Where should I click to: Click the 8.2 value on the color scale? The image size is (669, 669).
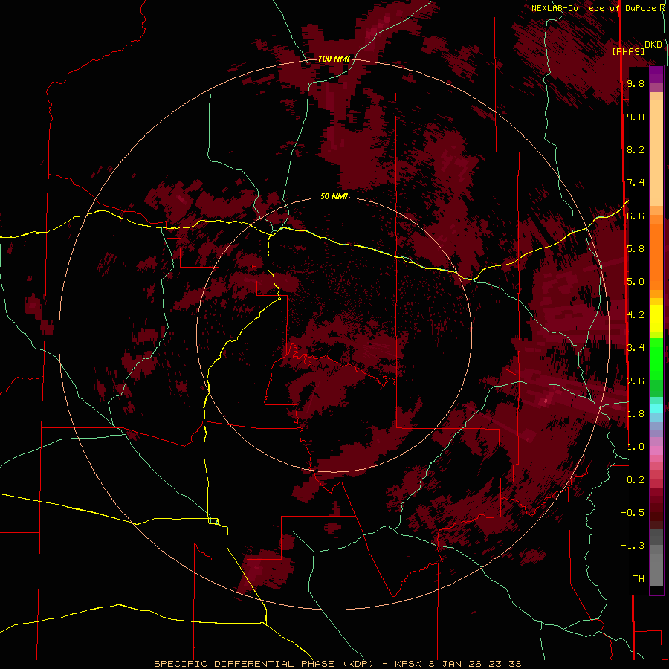click(x=636, y=149)
